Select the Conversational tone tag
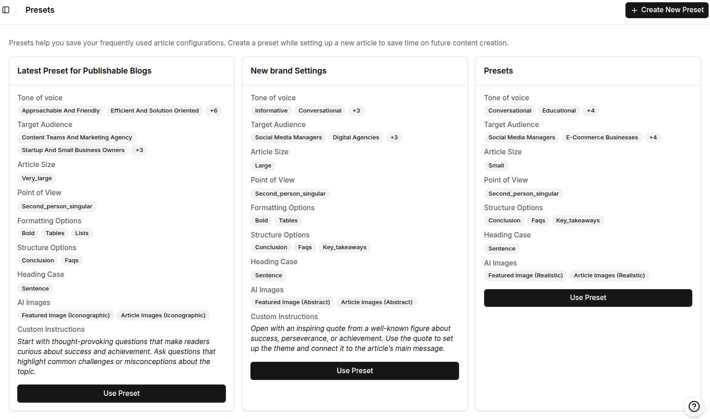 [320, 110]
